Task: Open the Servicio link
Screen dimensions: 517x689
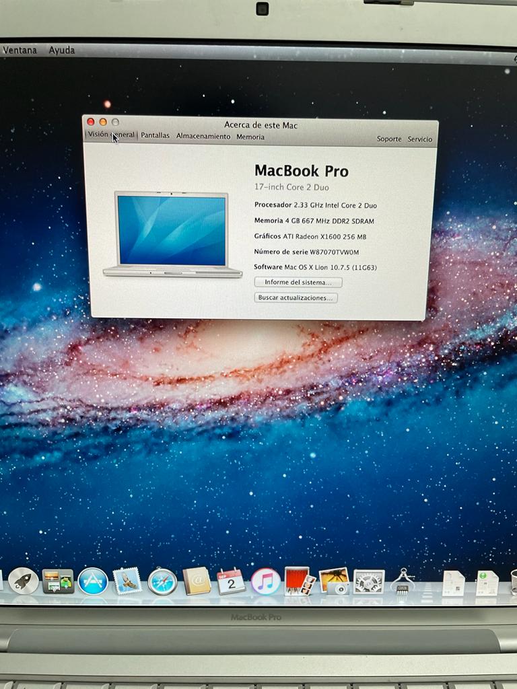Action: (x=420, y=139)
